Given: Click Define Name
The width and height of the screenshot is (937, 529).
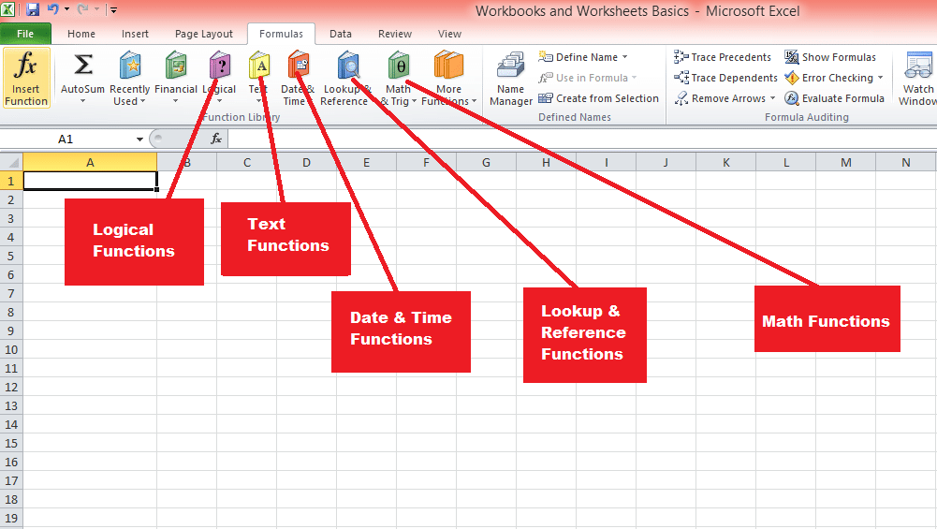Looking at the screenshot, I should coord(578,57).
